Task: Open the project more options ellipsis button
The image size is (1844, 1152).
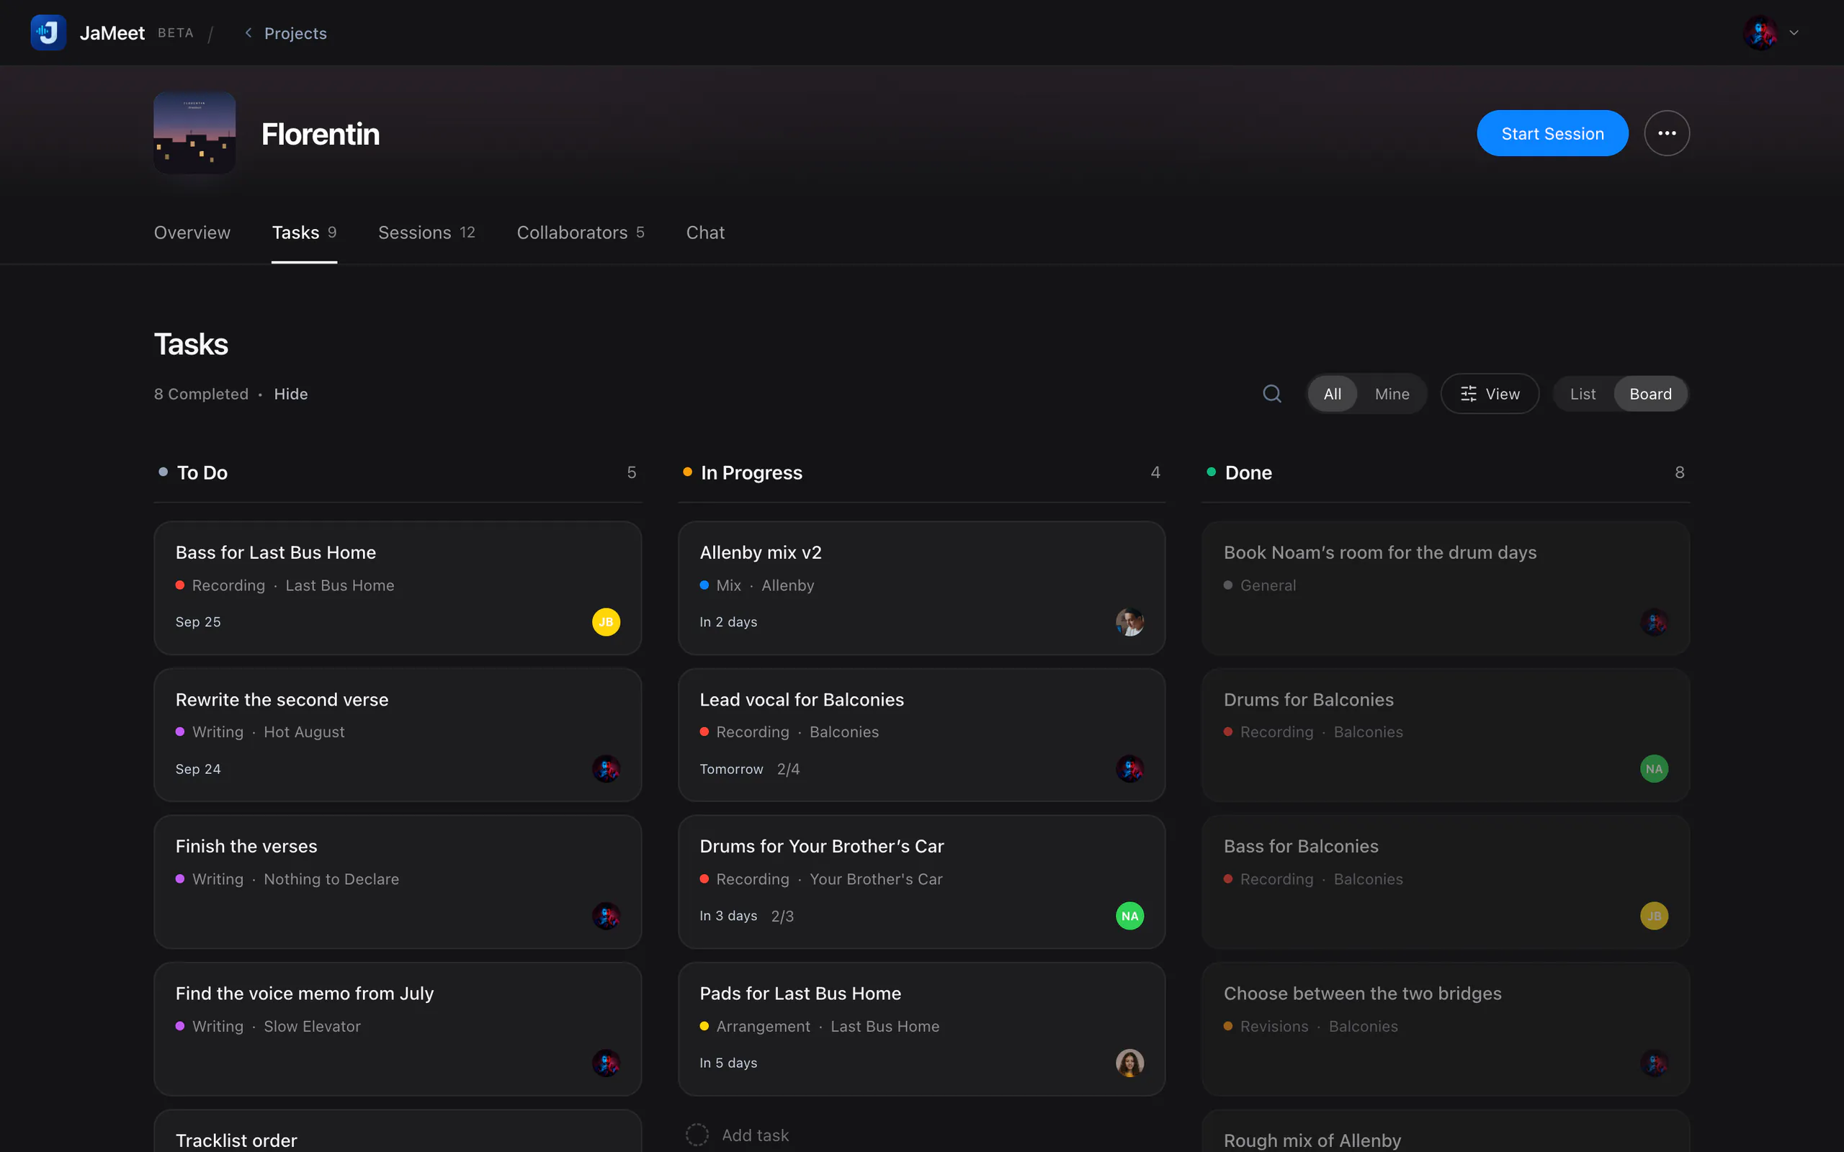Action: pyautogui.click(x=1667, y=133)
